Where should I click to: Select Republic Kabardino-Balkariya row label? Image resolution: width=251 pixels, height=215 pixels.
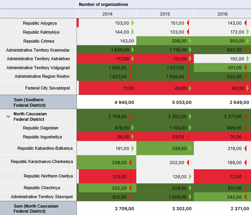(x=45, y=148)
